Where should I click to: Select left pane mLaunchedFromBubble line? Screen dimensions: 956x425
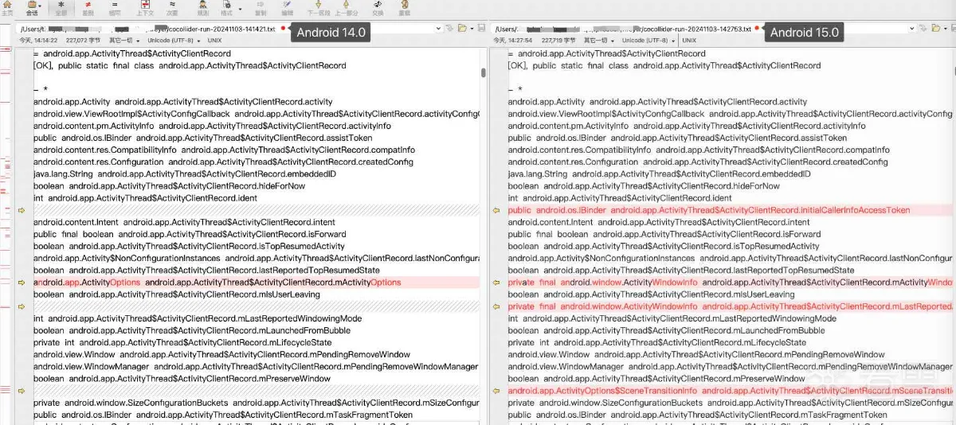255,330
